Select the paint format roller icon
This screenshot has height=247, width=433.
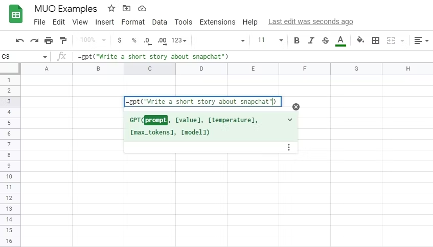(x=63, y=40)
